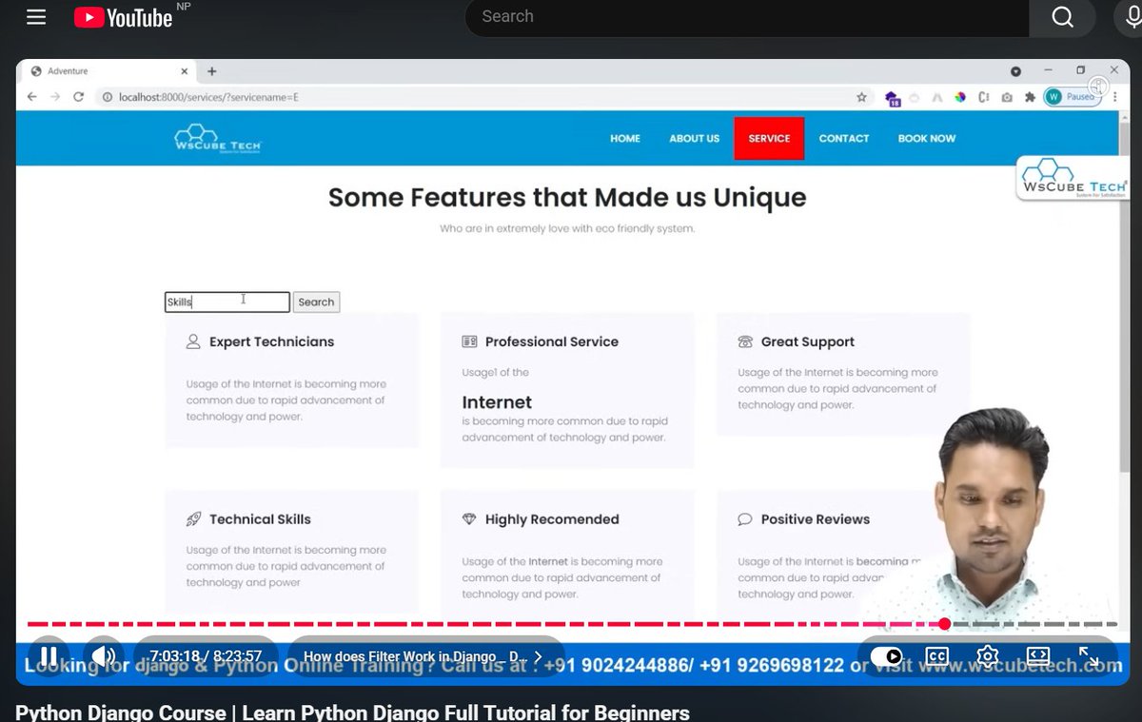Click the 'Expert Technicians' card heading
This screenshot has width=1142, height=722.
271,341
